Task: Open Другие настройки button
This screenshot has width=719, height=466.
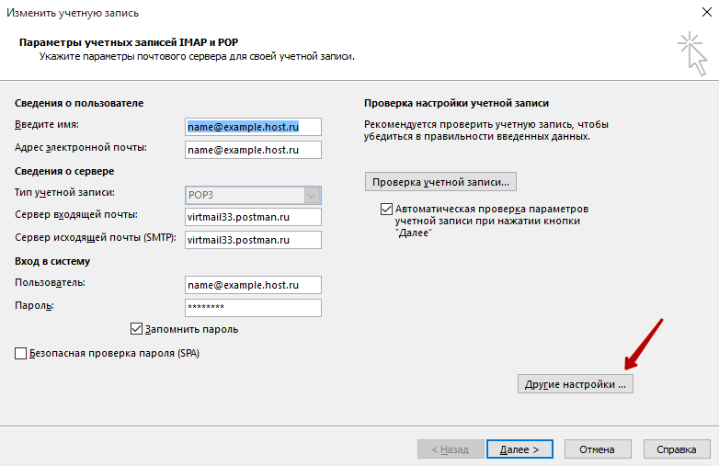Action: click(575, 384)
